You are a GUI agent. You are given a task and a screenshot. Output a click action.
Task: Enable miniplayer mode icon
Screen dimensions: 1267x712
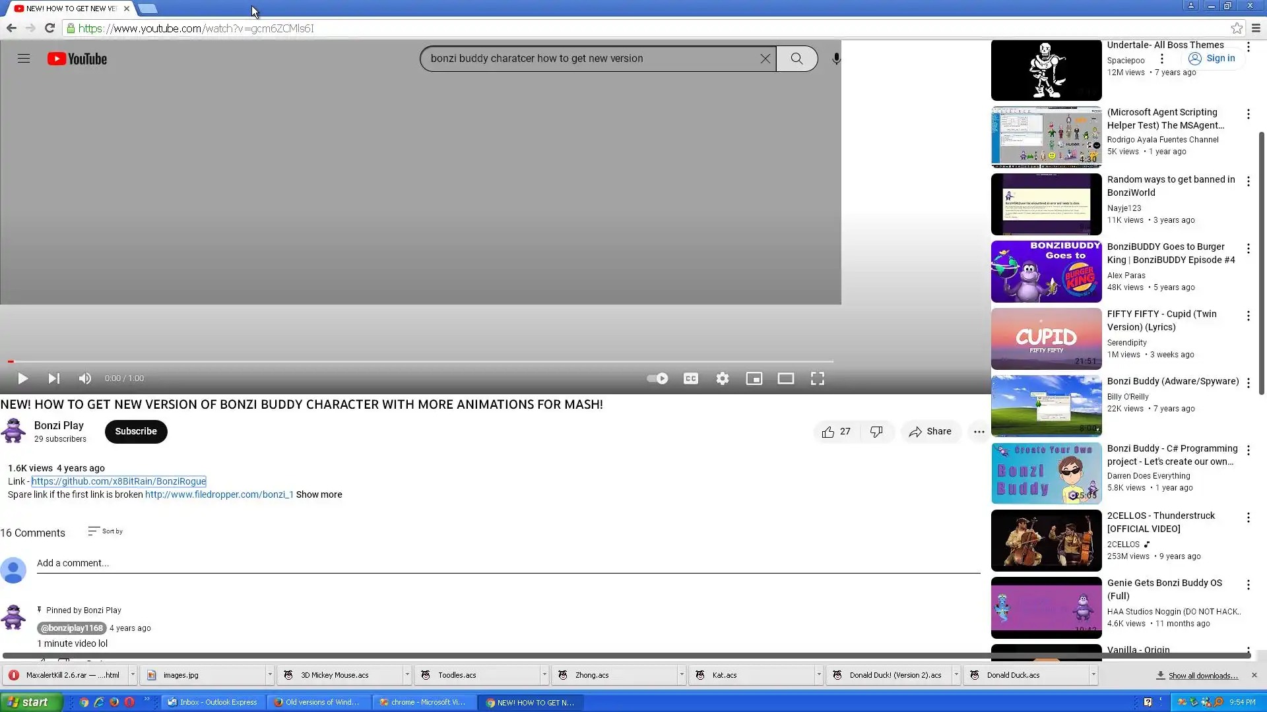(754, 378)
